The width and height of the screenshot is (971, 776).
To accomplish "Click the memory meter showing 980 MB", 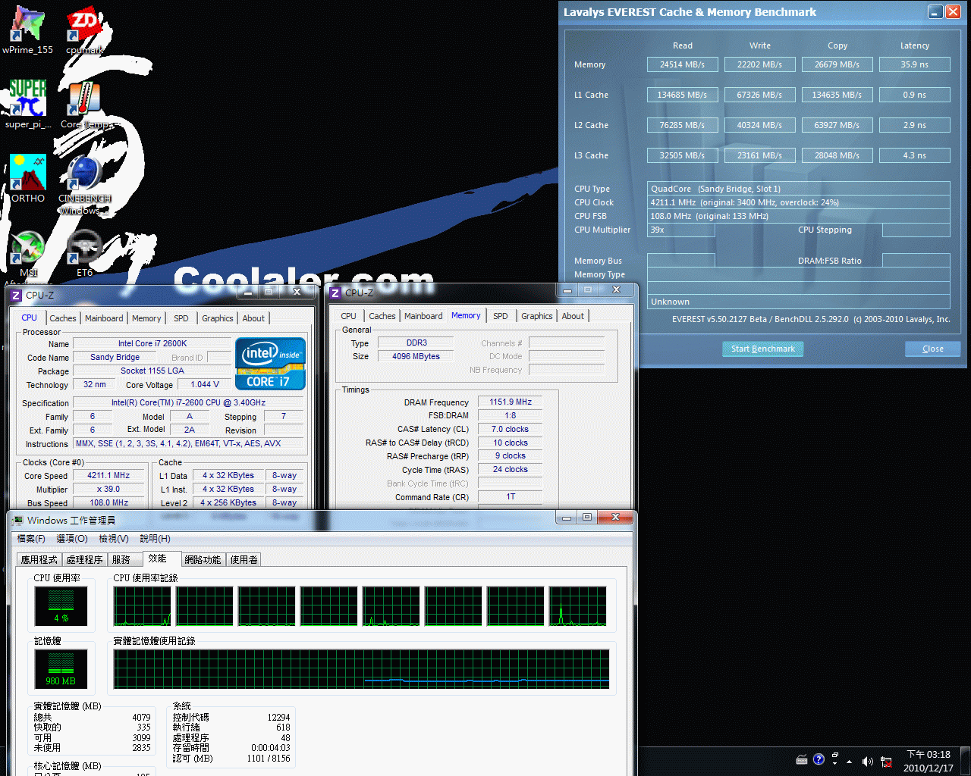I will pos(61,668).
